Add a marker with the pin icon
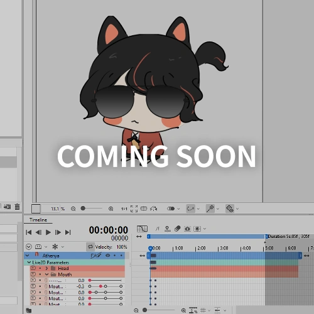314x314 pixels. point(167,229)
